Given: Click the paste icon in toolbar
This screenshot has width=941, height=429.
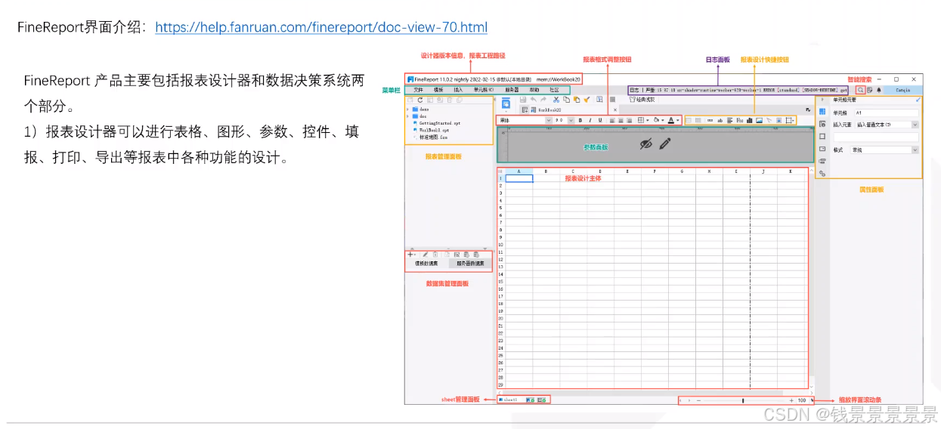Looking at the screenshot, I should (x=576, y=100).
